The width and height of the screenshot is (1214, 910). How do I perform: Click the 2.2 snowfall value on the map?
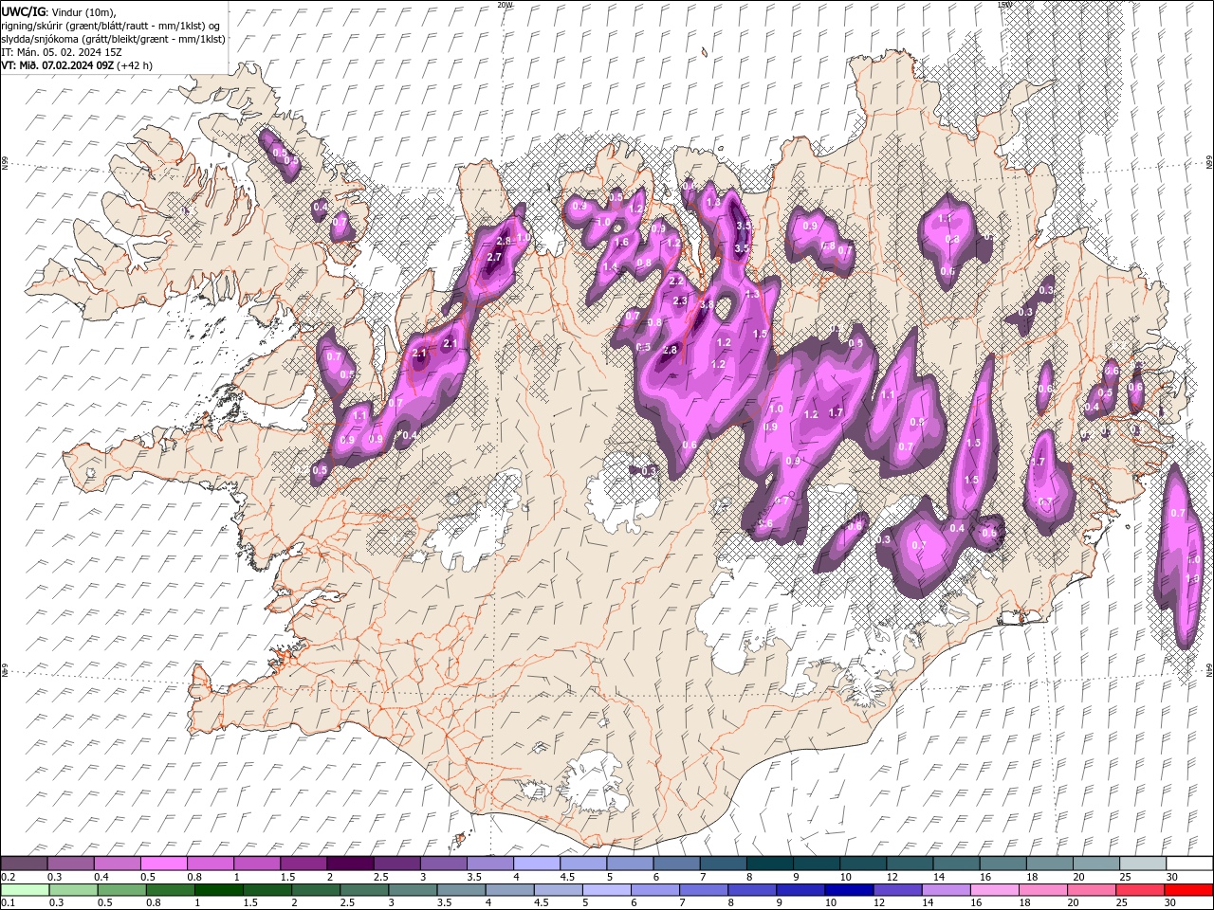point(676,282)
